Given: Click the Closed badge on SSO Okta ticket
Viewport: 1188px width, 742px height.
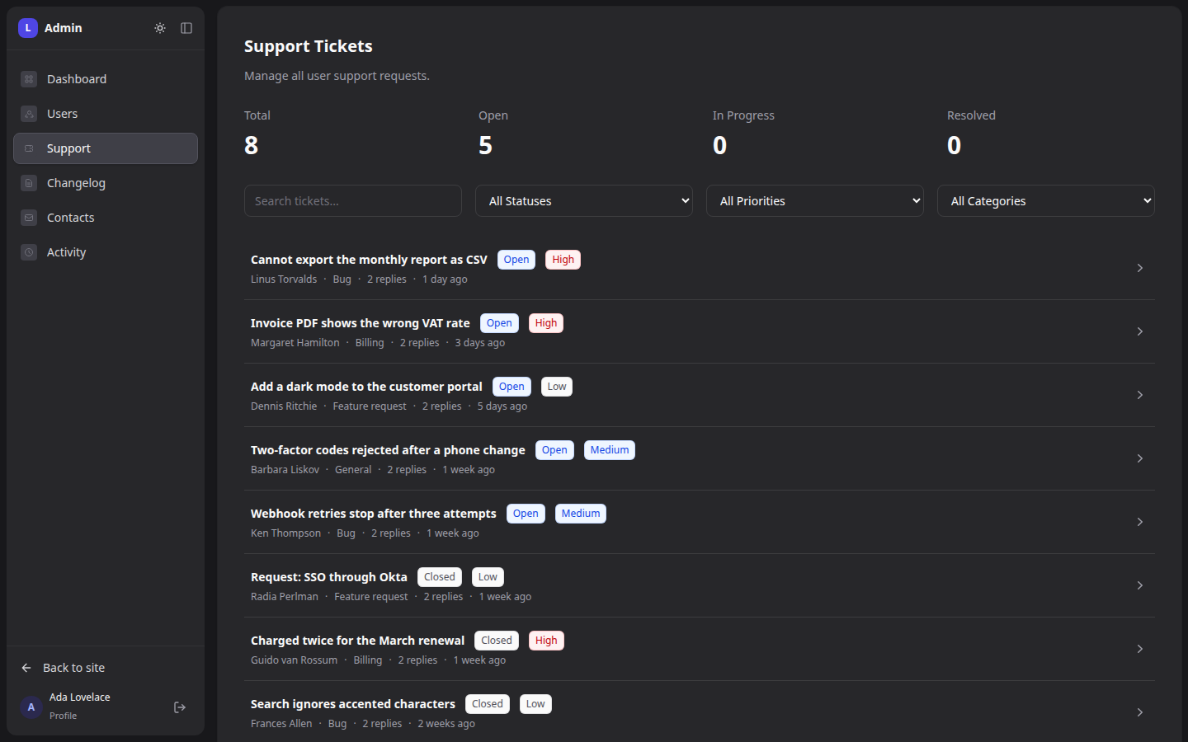Looking at the screenshot, I should click(x=440, y=577).
